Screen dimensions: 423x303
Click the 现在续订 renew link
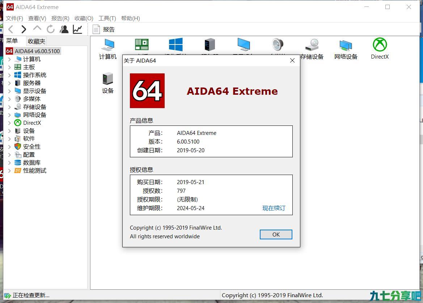(x=274, y=208)
